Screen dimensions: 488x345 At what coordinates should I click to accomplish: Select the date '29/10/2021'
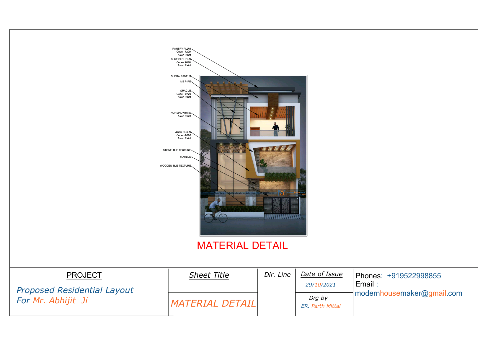tap(321, 285)
